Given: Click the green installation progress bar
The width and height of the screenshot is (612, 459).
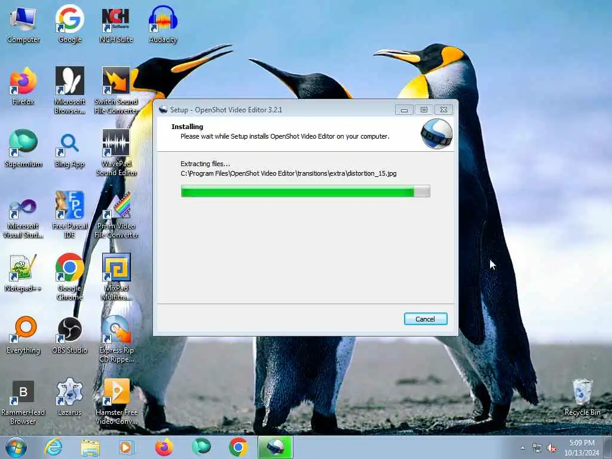Looking at the screenshot, I should [x=305, y=191].
